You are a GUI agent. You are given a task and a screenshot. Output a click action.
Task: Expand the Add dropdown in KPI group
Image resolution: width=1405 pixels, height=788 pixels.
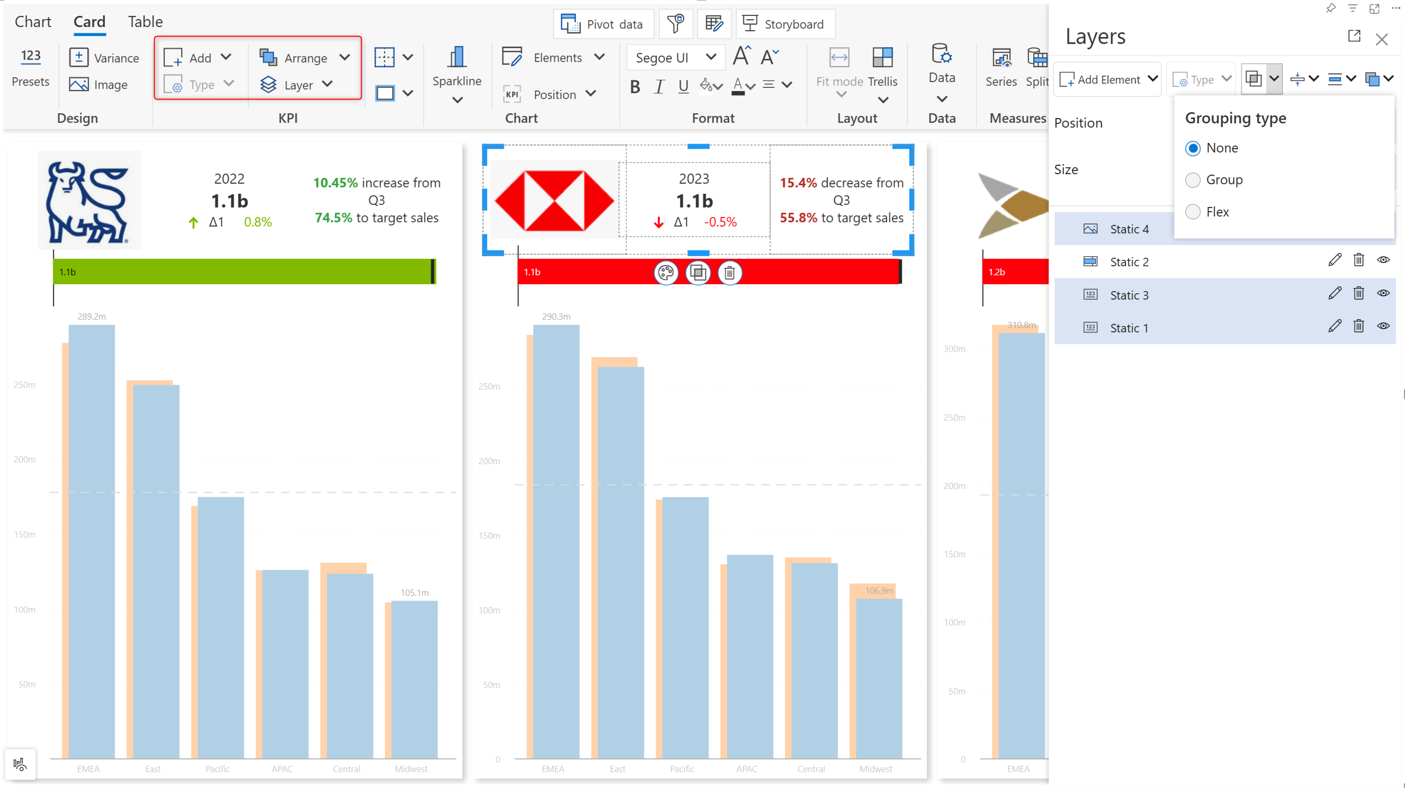point(226,57)
